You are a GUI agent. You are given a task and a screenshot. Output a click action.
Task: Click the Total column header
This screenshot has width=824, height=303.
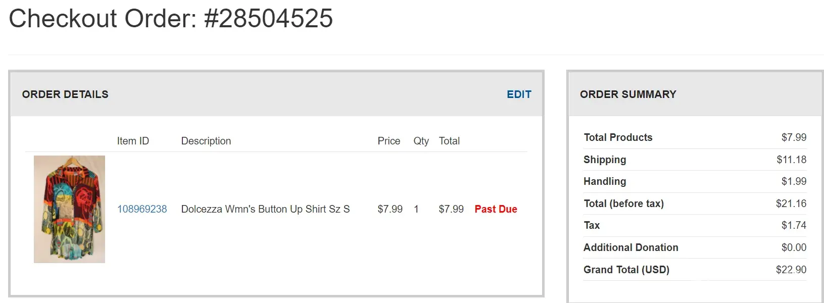click(449, 141)
